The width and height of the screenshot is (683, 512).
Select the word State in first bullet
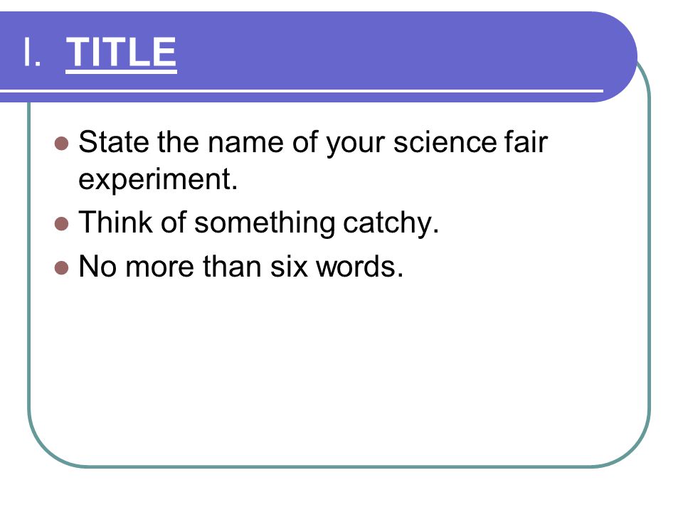[113, 142]
